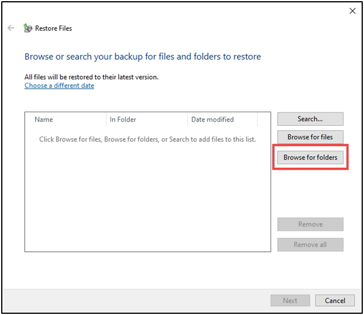364x315 pixels.
Task: Click Browse for folders button
Action: [310, 157]
